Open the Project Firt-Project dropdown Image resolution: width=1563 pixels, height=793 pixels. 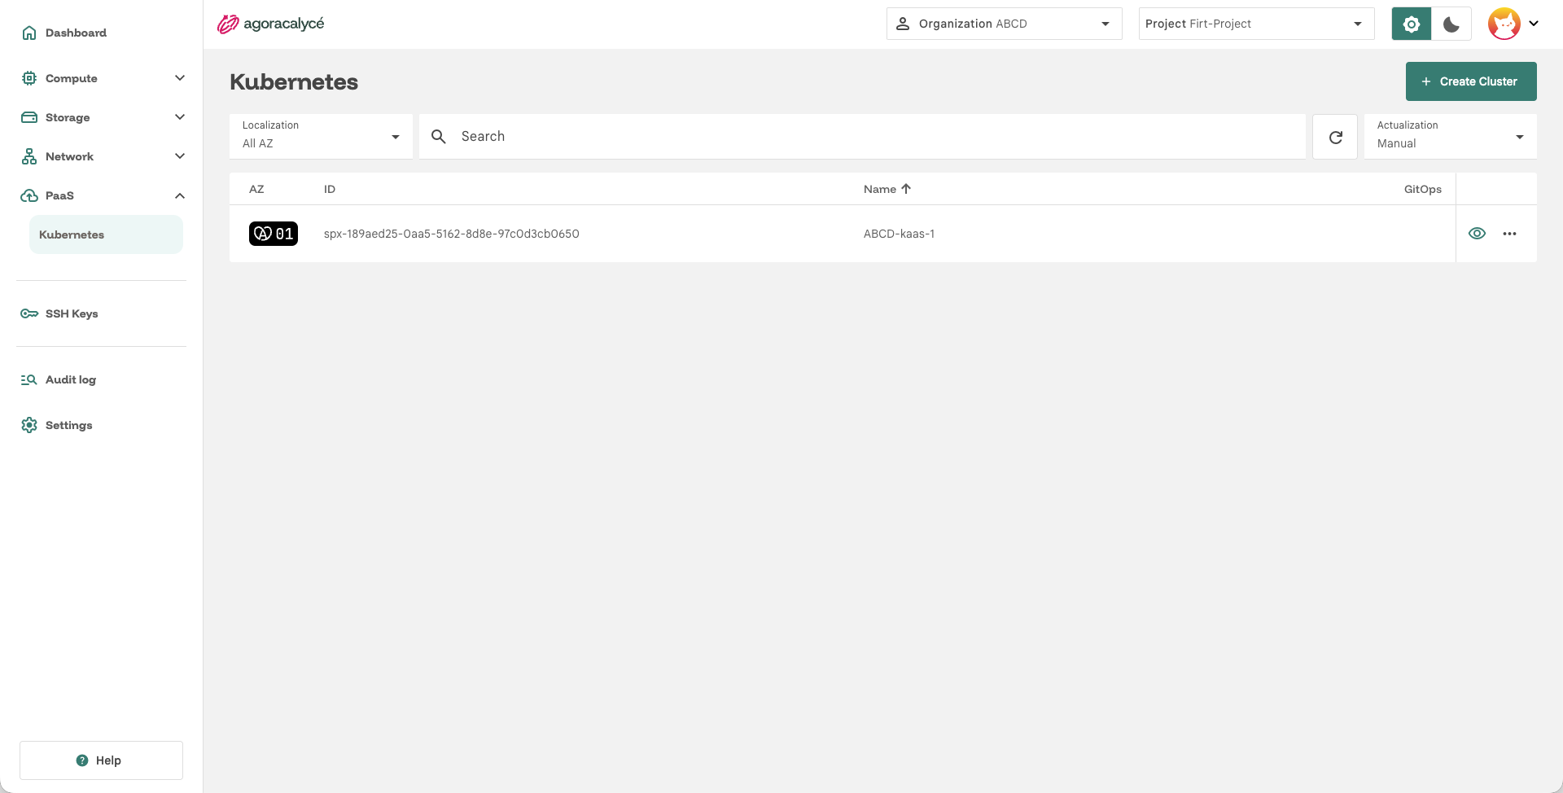point(1256,24)
